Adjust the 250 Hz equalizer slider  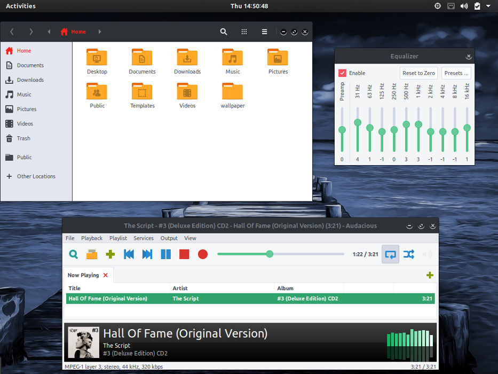(x=394, y=130)
